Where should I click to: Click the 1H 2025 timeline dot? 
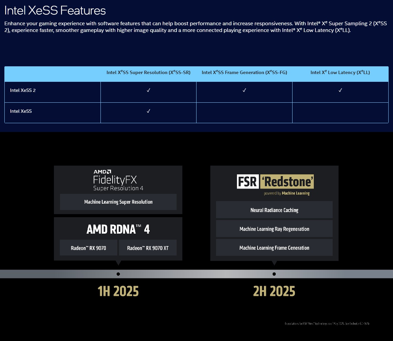pos(118,274)
